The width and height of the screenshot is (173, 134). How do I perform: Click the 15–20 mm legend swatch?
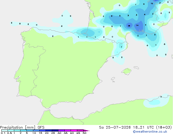tap(43, 130)
